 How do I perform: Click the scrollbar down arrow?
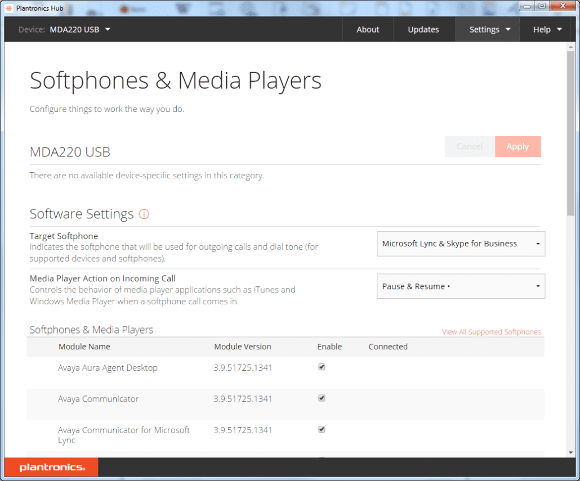tap(570, 453)
